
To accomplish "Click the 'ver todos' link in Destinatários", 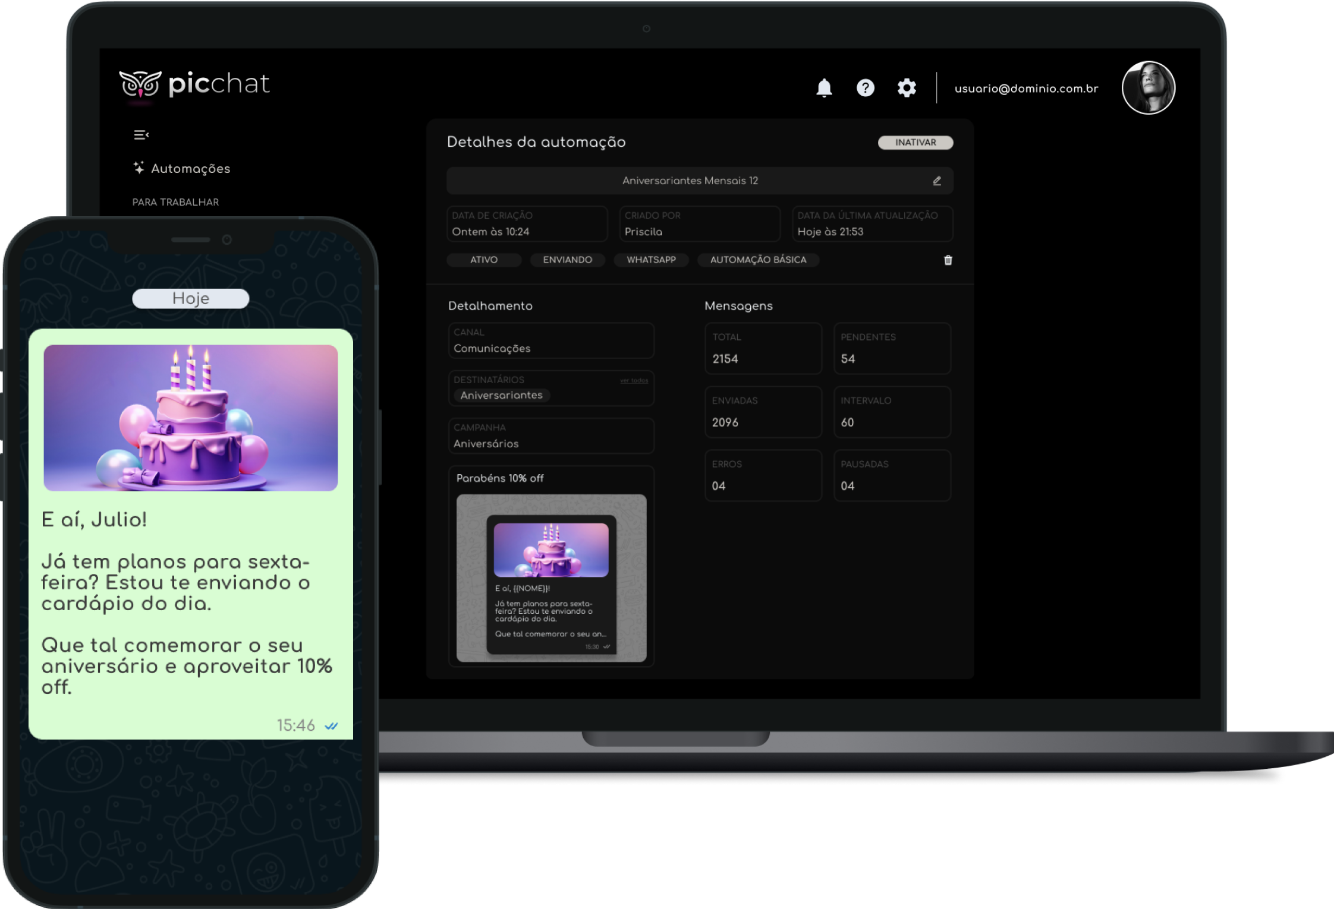I will point(634,380).
